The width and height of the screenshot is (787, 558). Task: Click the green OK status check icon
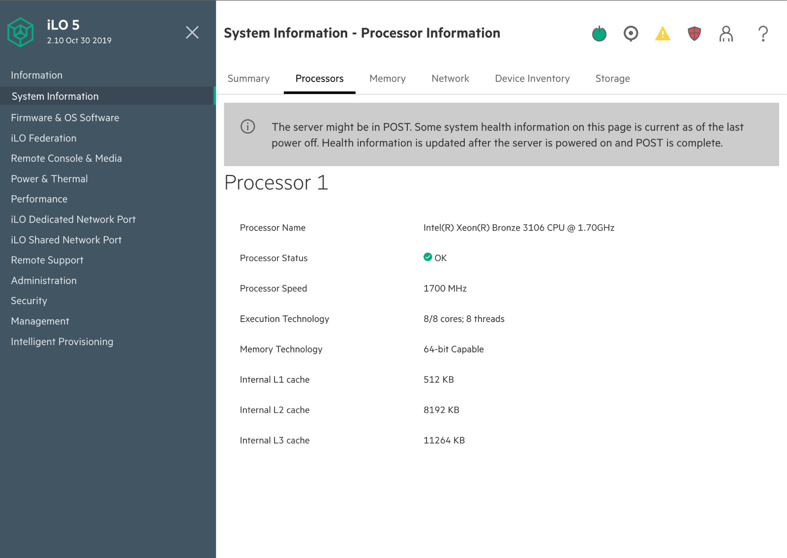point(427,257)
